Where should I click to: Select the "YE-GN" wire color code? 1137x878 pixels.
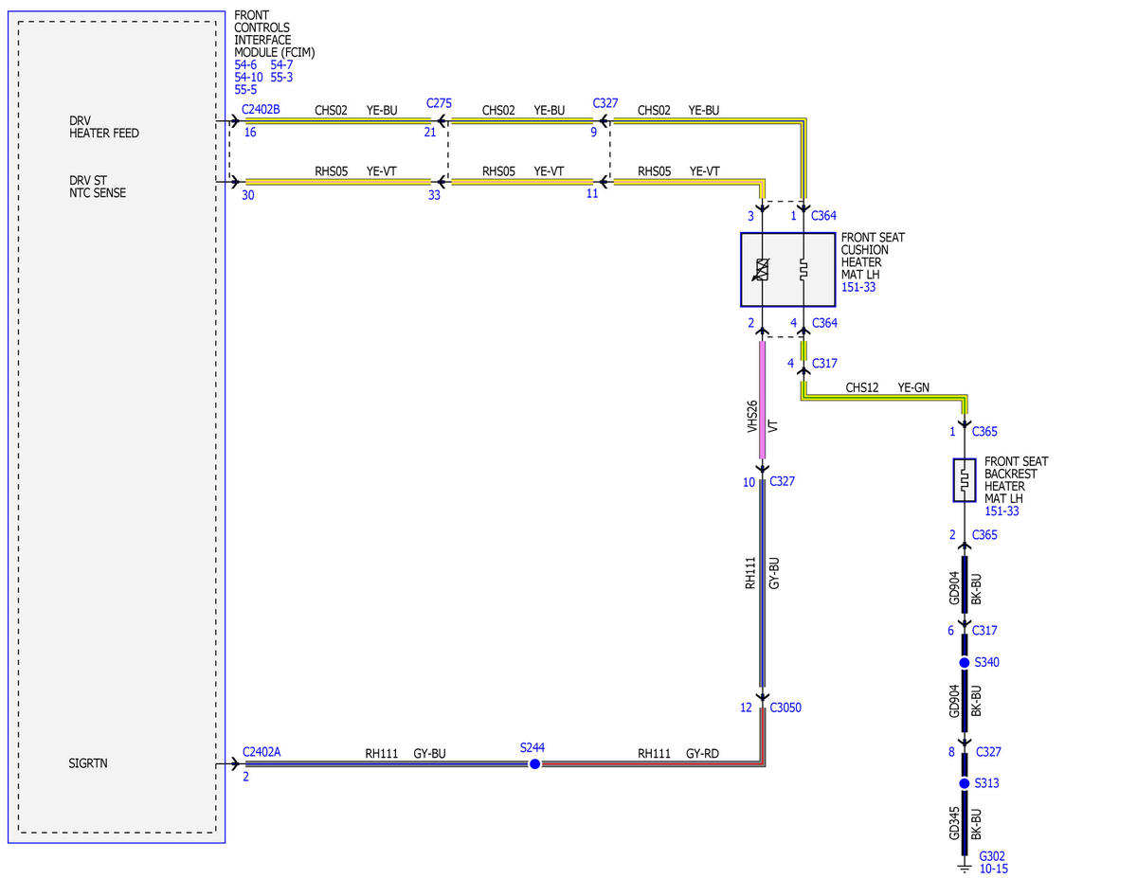pyautogui.click(x=913, y=386)
